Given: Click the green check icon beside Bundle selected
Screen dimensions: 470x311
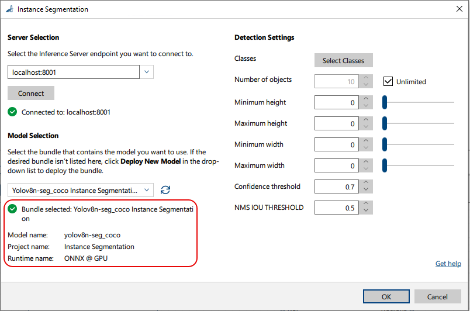Looking at the screenshot, I should (12, 209).
